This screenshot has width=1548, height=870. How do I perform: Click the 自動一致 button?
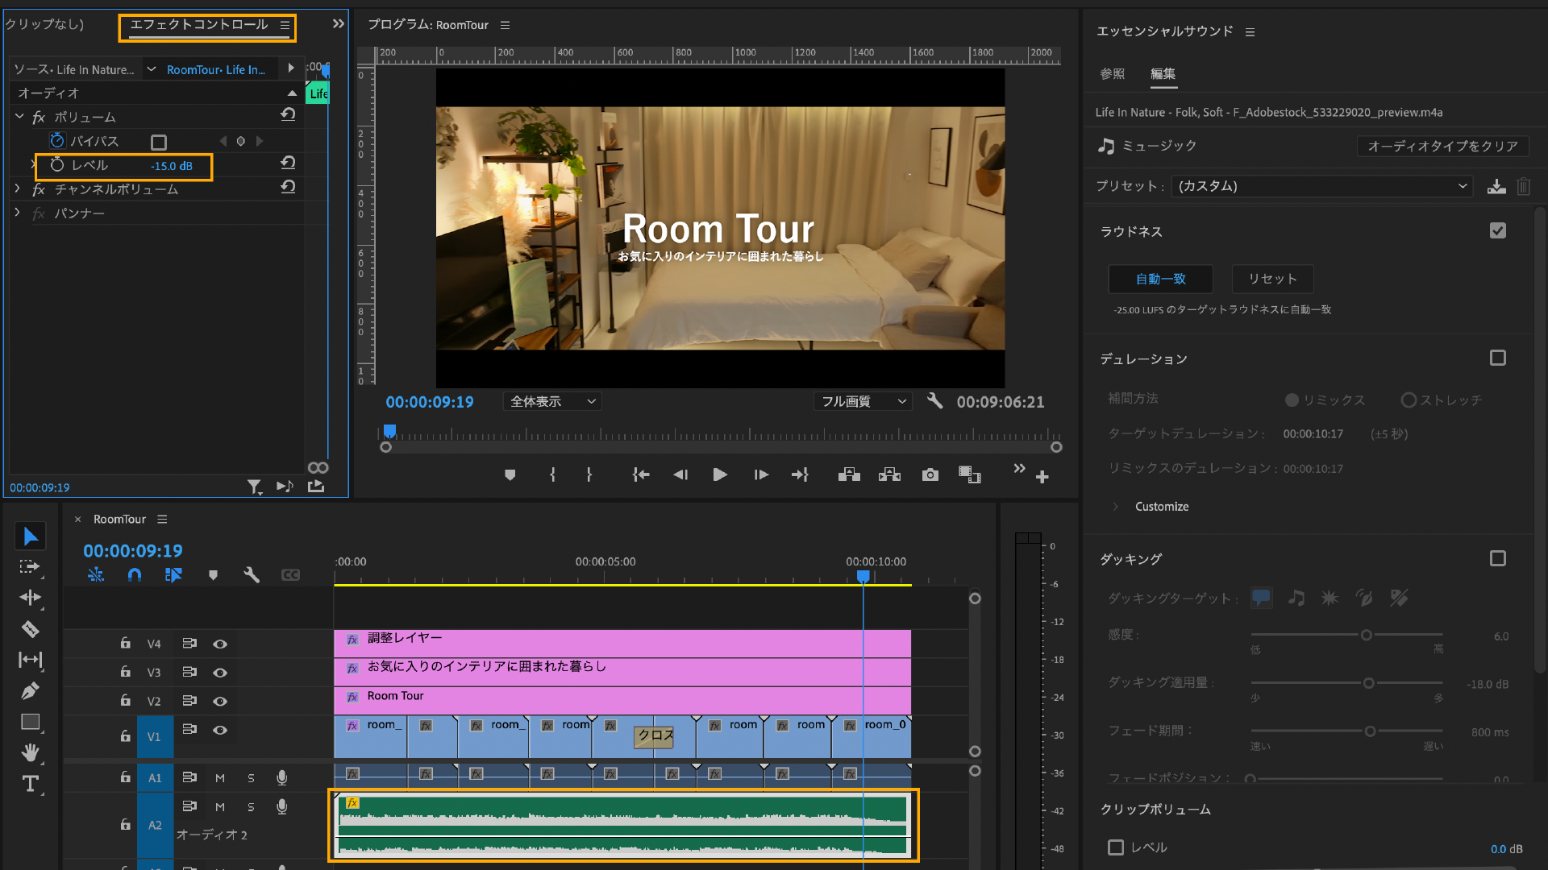coord(1160,279)
